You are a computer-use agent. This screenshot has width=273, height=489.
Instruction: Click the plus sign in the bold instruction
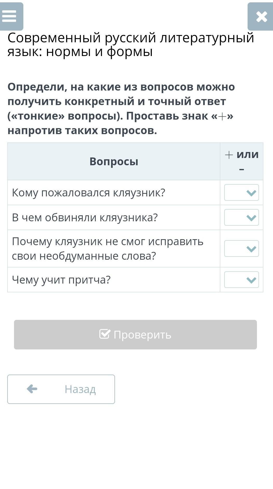coord(222,116)
